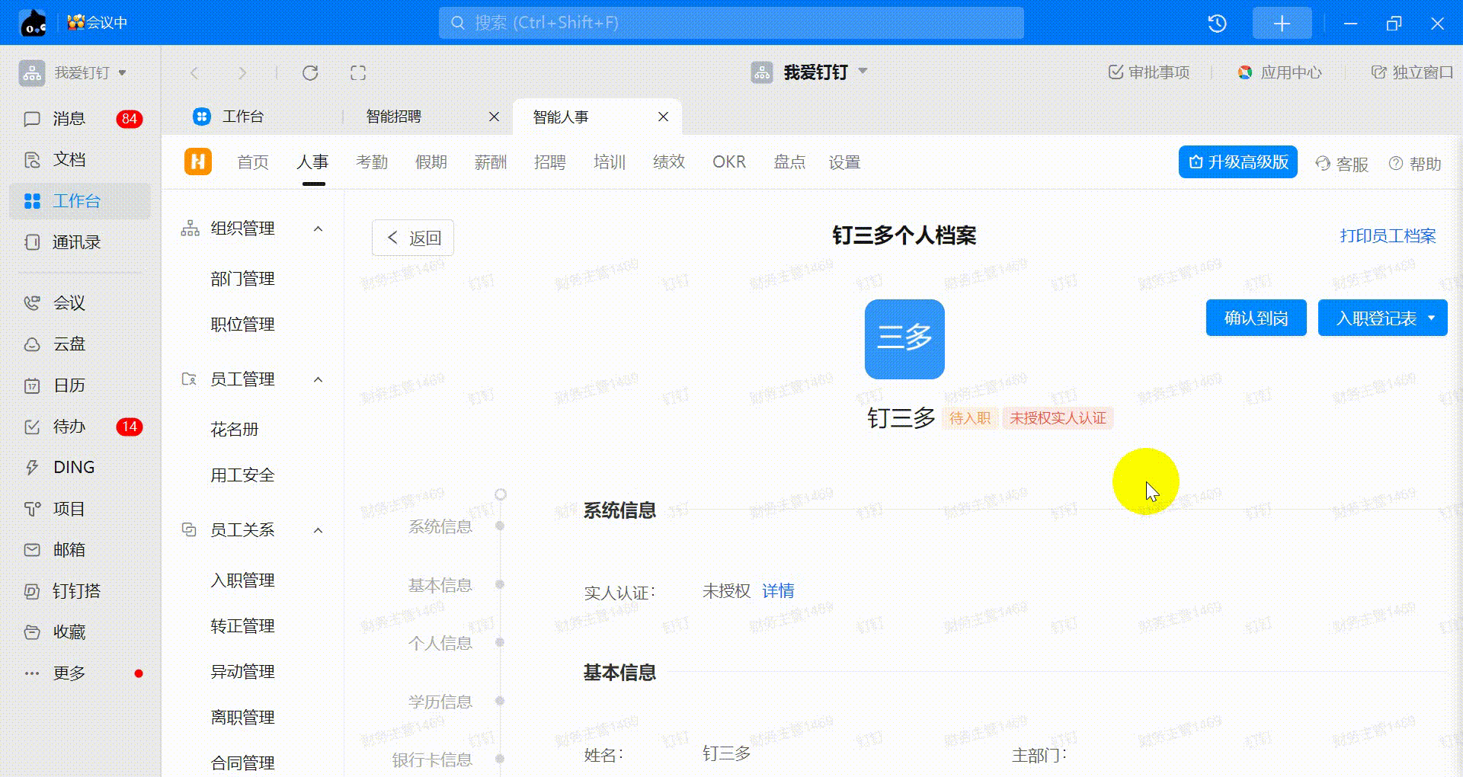Click the fullscreen expand icon
The image size is (1463, 777).
tap(358, 73)
